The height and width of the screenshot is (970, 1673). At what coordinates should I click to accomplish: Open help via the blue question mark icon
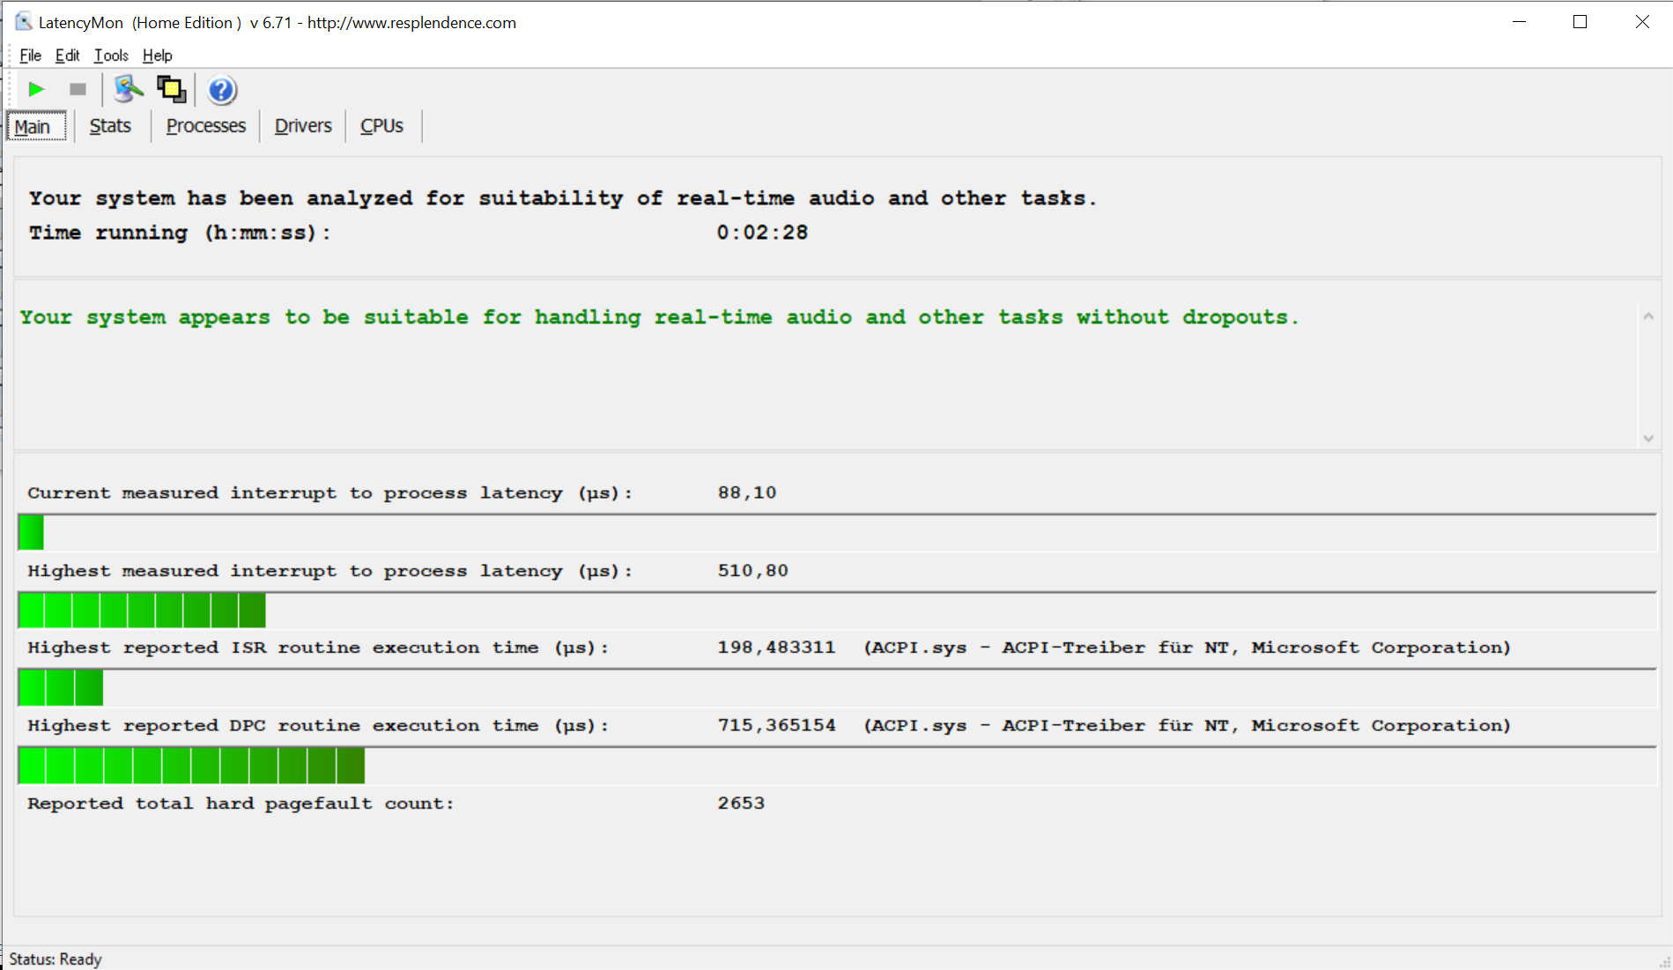pos(221,90)
